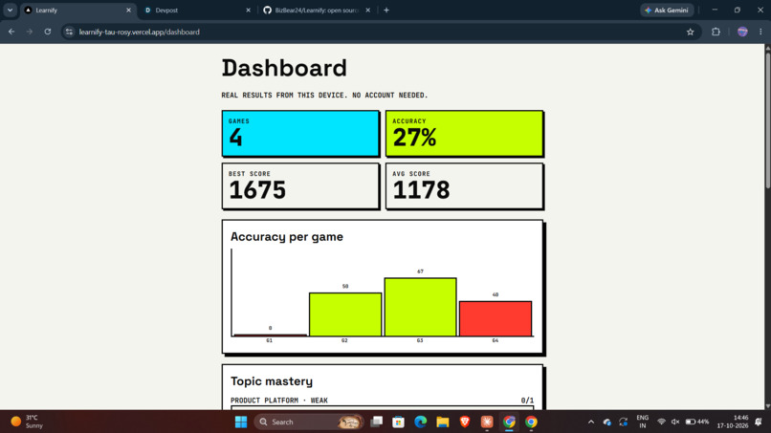
Task: Close the Devpost tab
Action: tap(249, 11)
